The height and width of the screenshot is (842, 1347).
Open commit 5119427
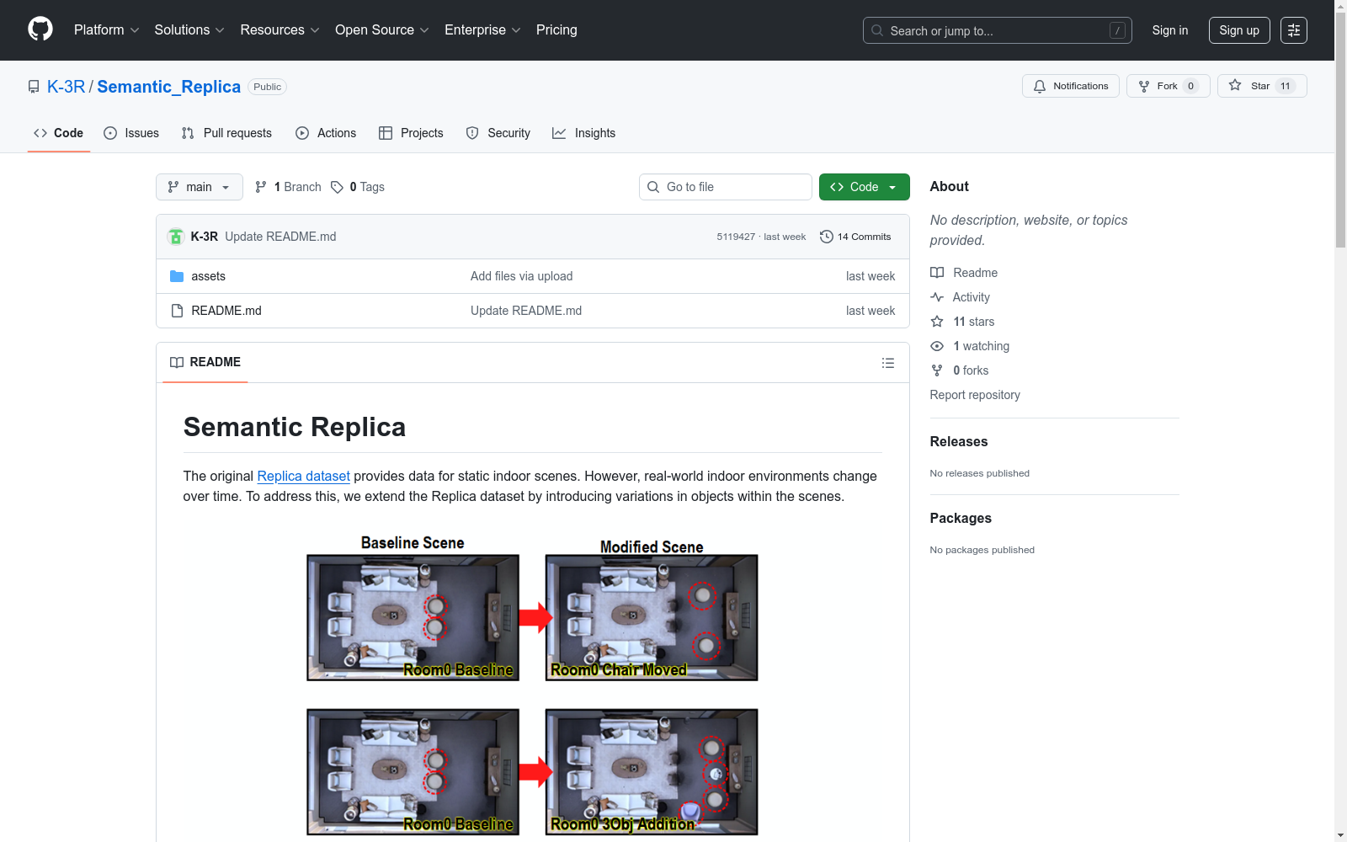coord(736,237)
